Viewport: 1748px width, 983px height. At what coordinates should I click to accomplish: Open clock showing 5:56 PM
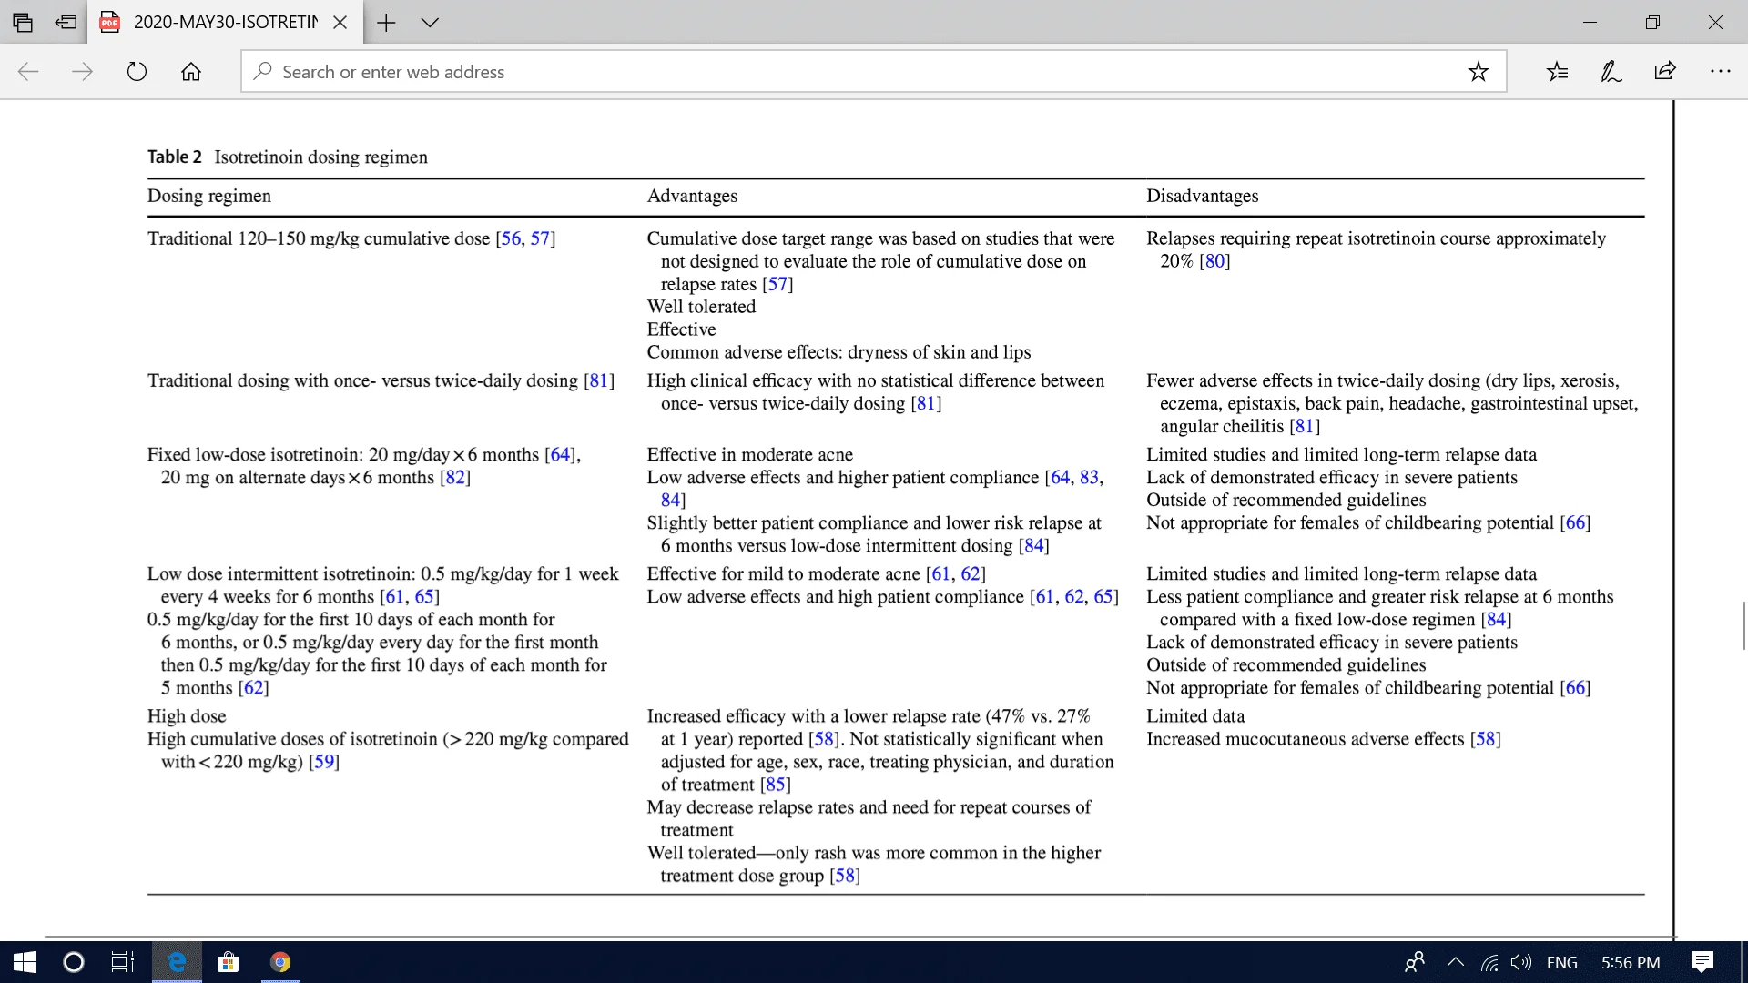point(1631,962)
